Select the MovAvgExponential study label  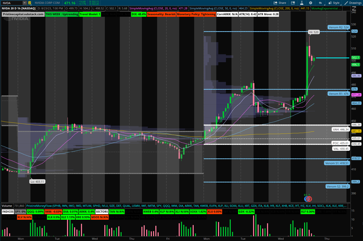click(x=326, y=8)
